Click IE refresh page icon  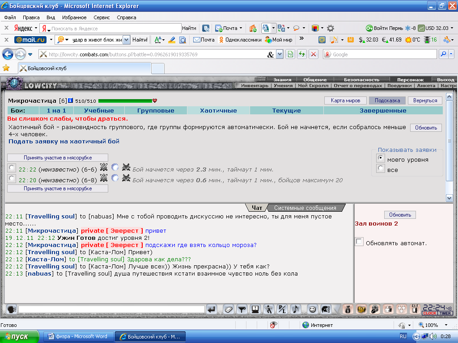(302, 54)
